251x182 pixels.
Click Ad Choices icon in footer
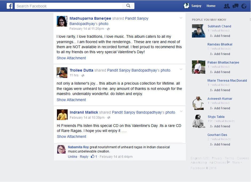coord(228,162)
